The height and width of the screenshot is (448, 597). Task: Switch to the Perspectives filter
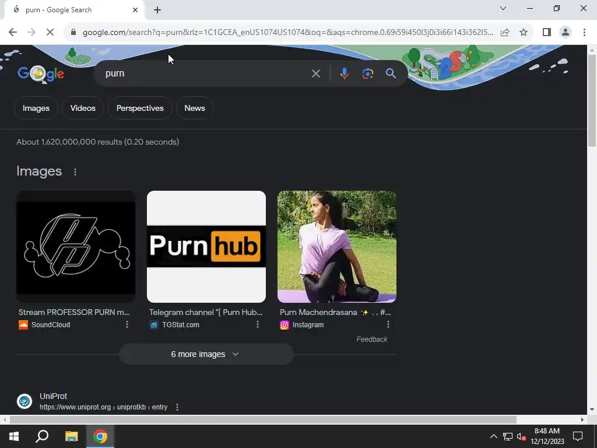[x=140, y=108]
